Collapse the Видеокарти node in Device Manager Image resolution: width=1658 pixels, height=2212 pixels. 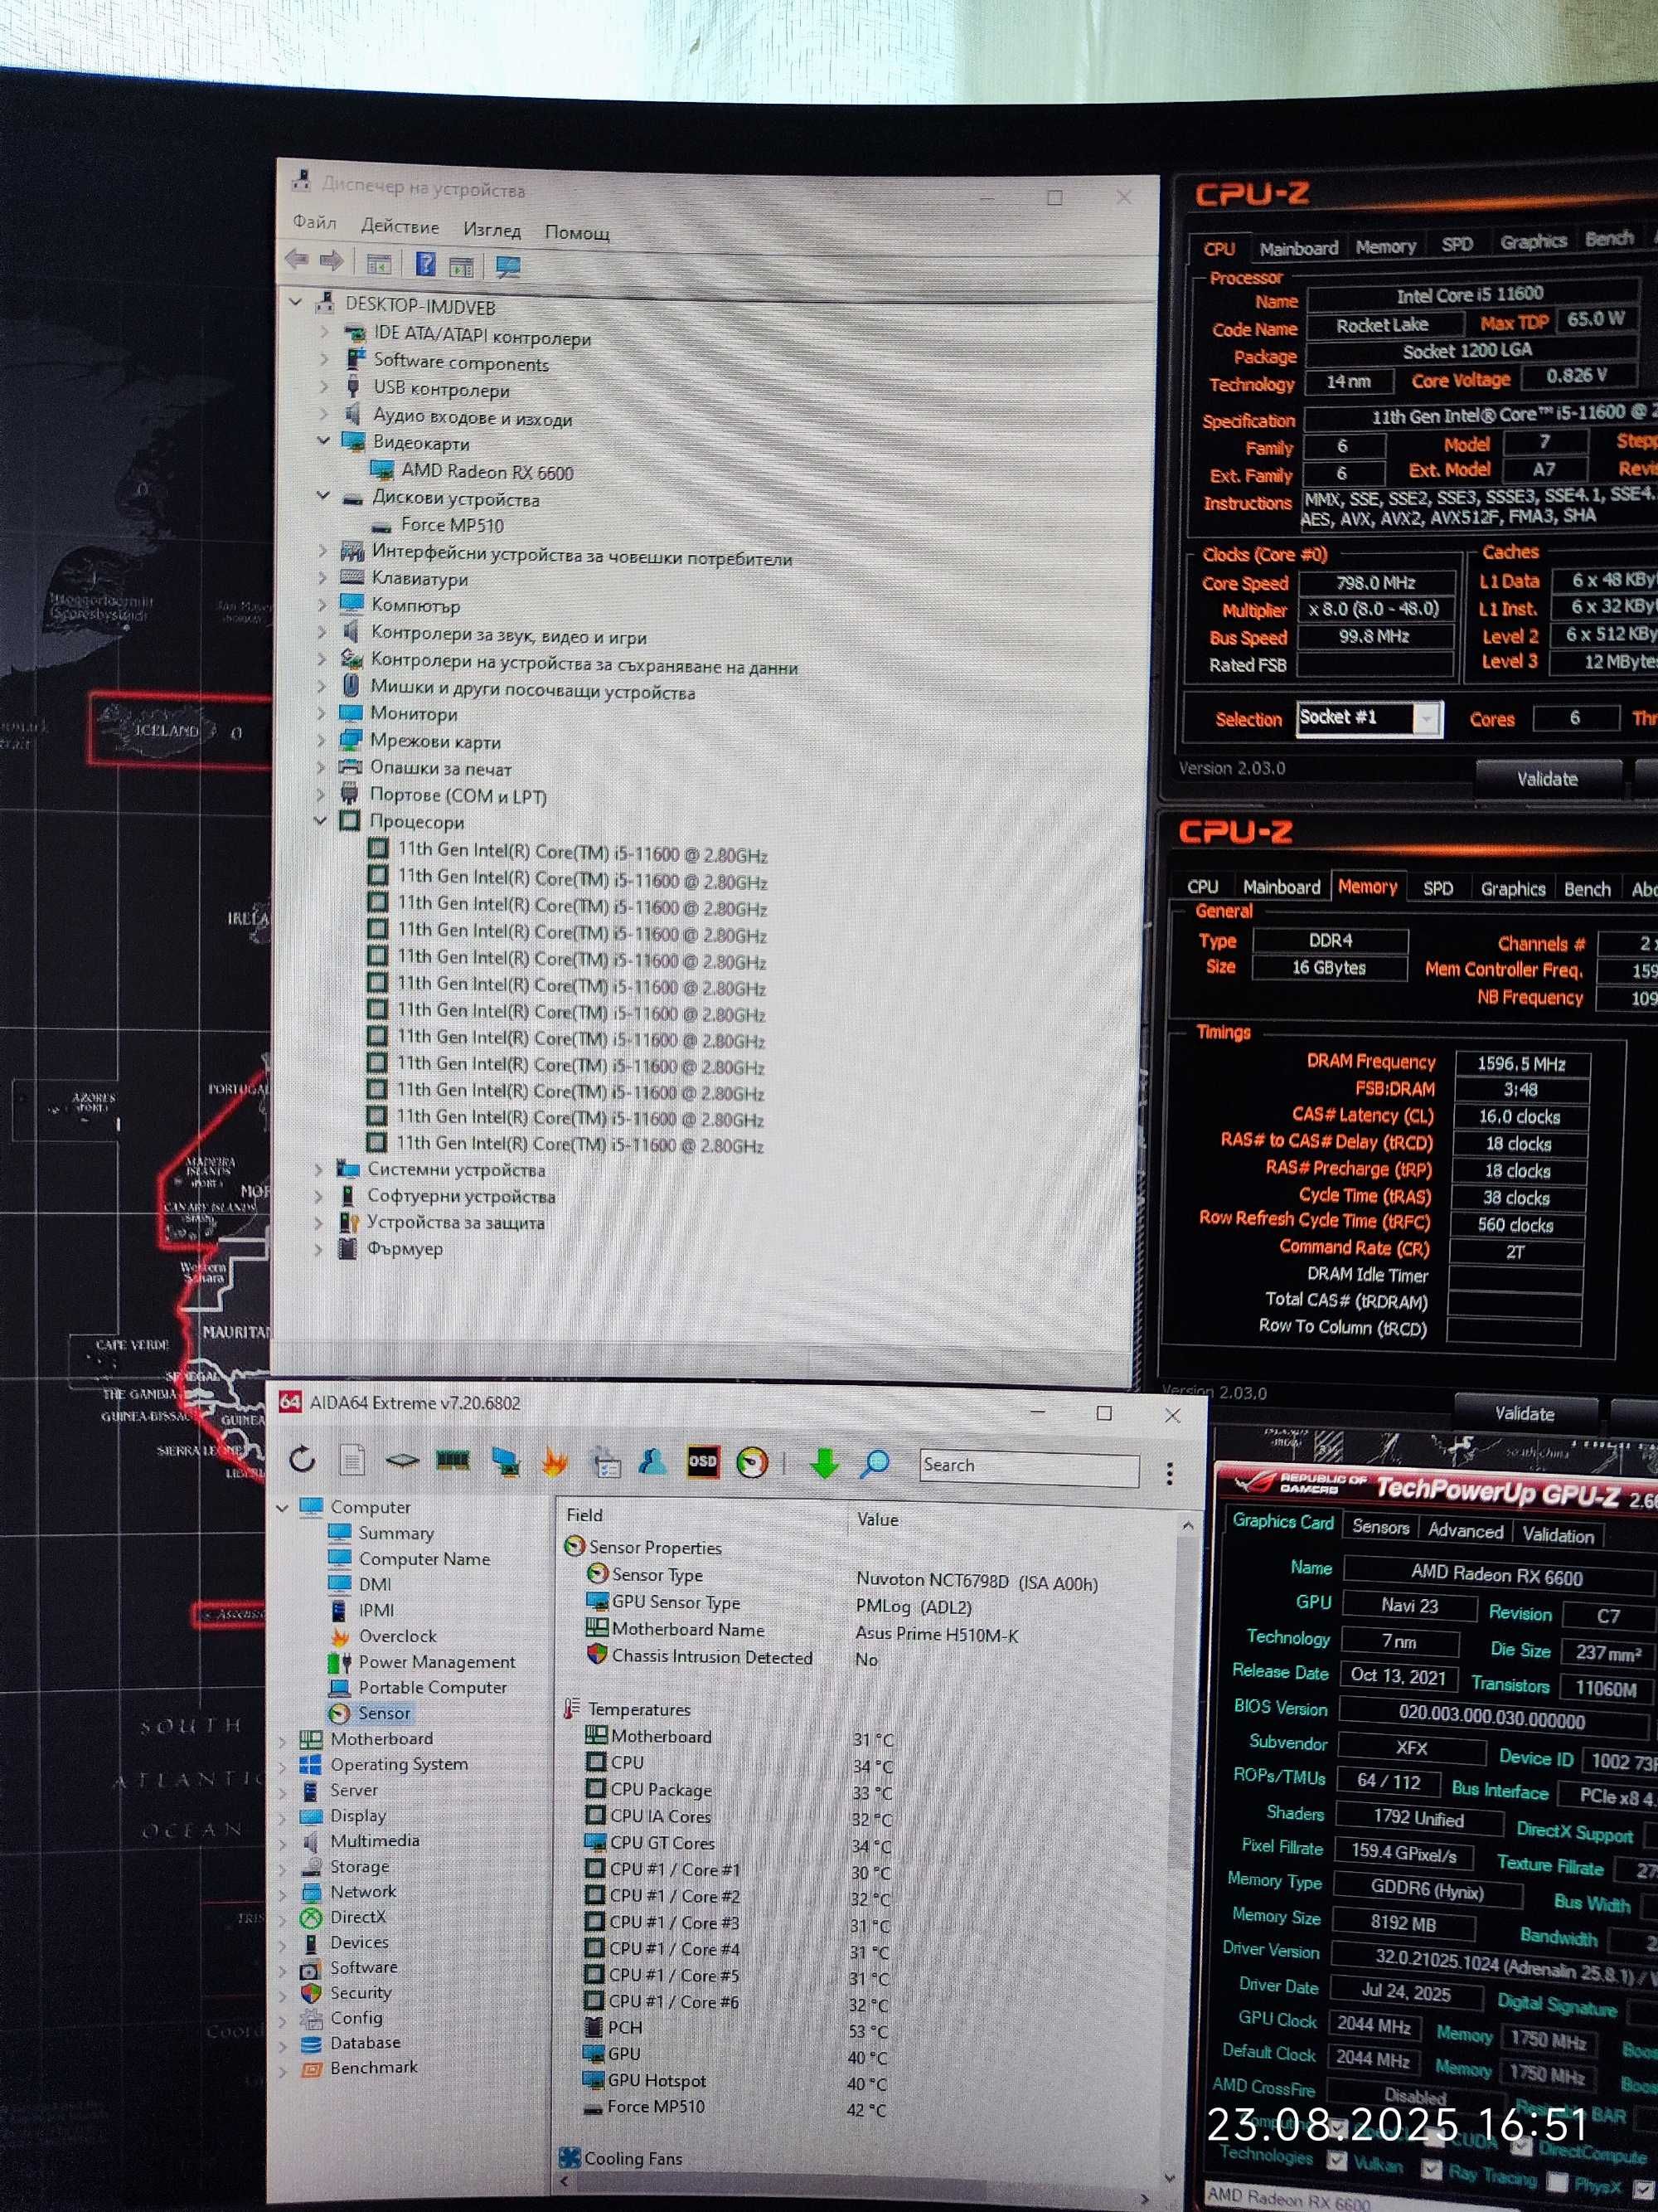pos(324,440)
